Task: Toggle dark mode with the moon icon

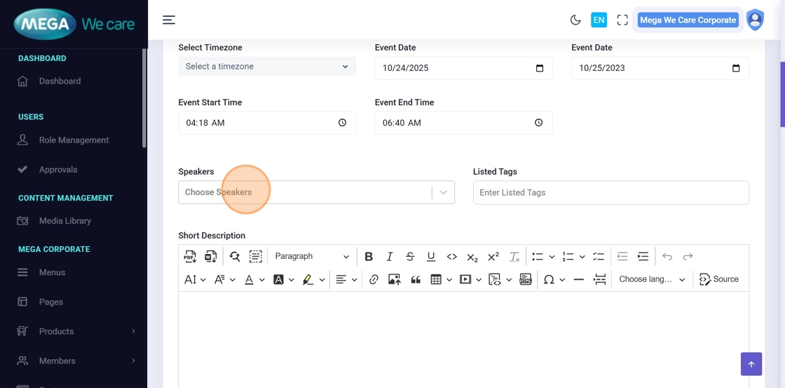Action: point(575,20)
